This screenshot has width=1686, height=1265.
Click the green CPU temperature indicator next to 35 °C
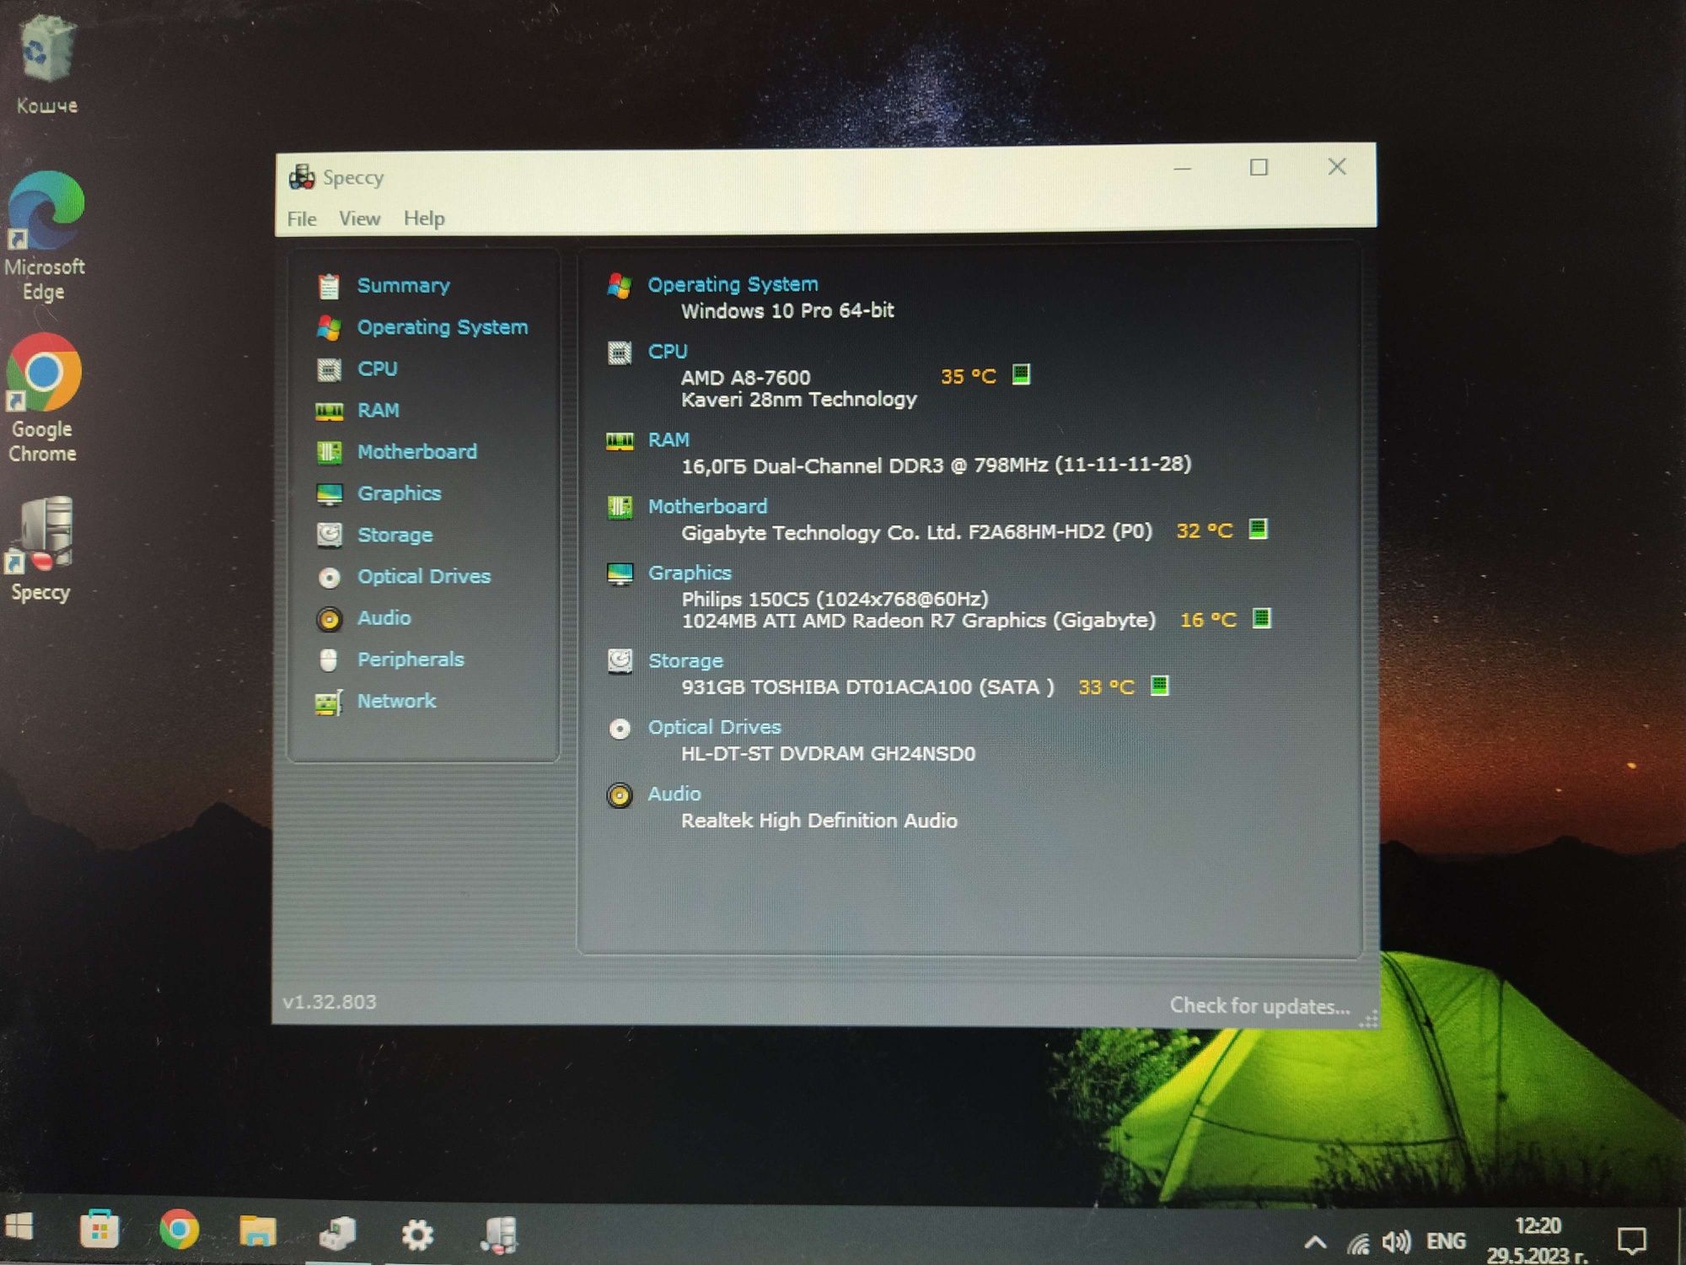pyautogui.click(x=1021, y=374)
